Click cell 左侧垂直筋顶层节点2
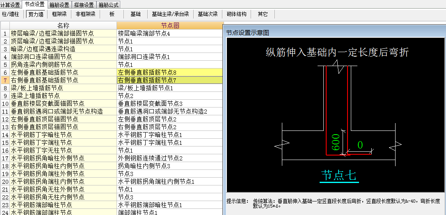Viewport: 446px width, 215px height. pos(170,119)
